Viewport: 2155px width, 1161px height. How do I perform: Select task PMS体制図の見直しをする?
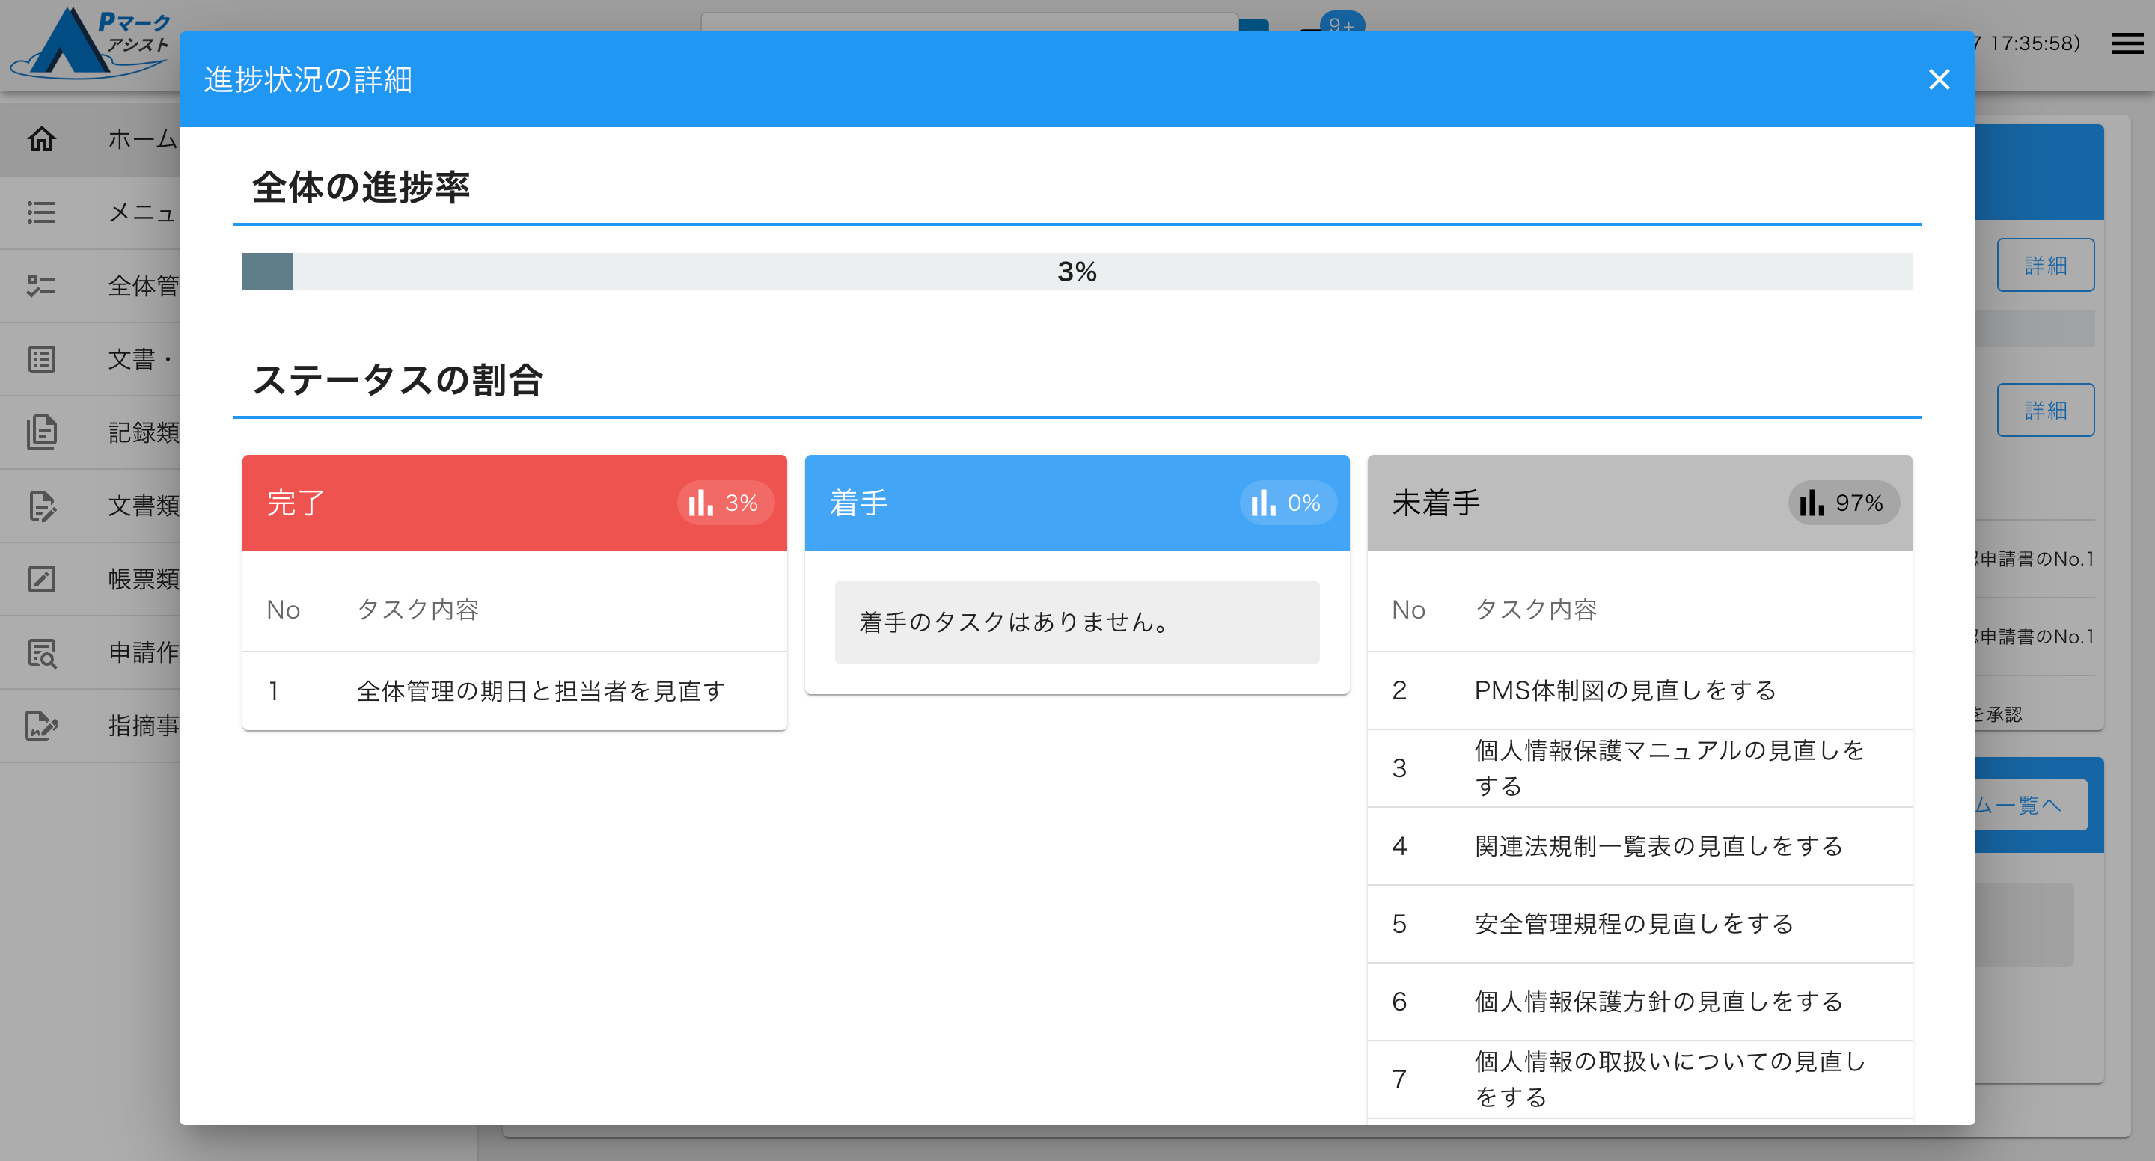pyautogui.click(x=1624, y=691)
